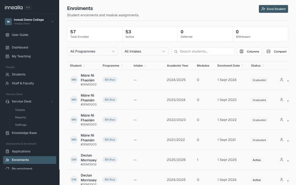Click the MN avatar in 2023/2024 row
Viewport: 296px width, 185px height.
click(x=74, y=100)
